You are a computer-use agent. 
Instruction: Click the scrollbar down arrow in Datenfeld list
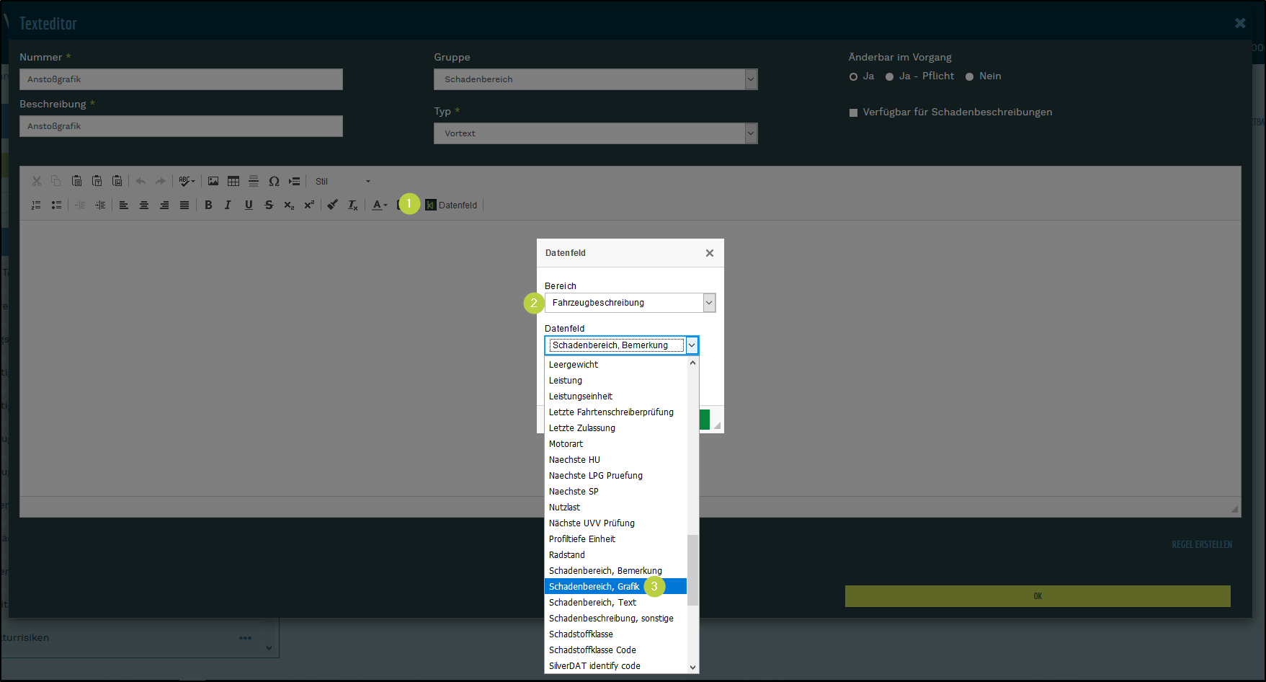tap(693, 667)
